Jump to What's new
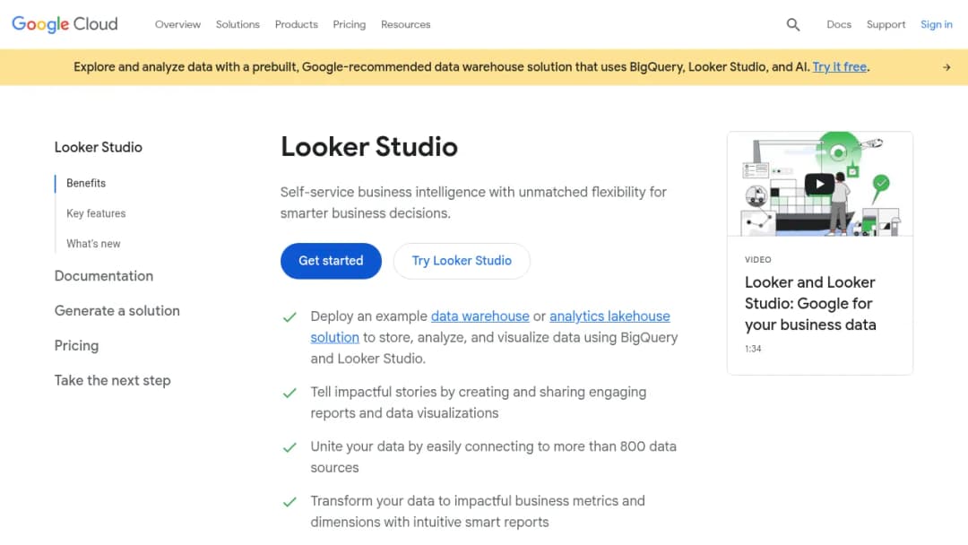 coord(93,244)
